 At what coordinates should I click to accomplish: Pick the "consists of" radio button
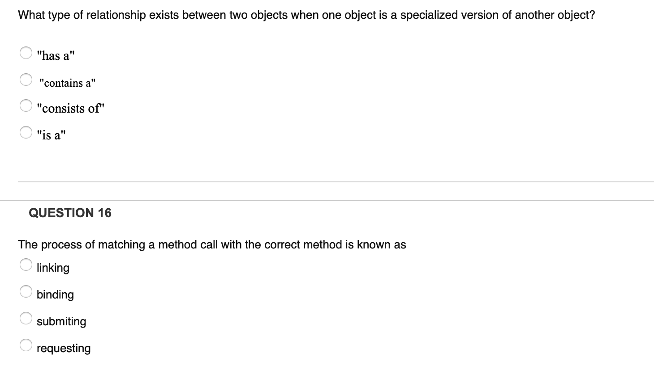pos(26,105)
